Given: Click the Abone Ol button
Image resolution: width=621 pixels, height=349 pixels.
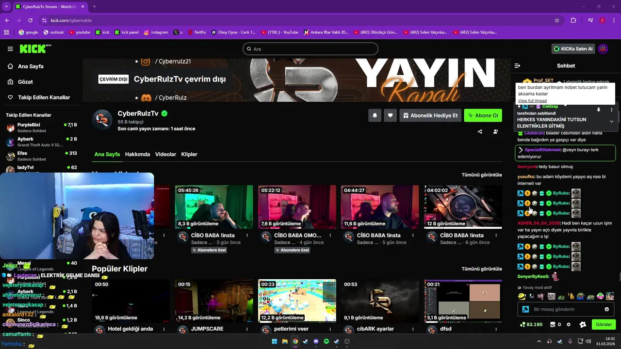Looking at the screenshot, I should tap(483, 115).
